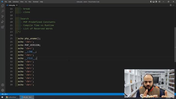This screenshot has width=176, height=99.
Task: Open the Help menu
Action: pyautogui.click(x=42, y=2)
